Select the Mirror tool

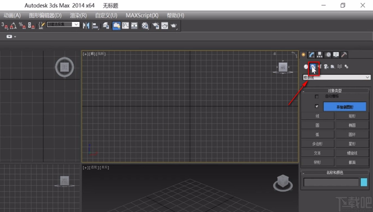(x=86, y=26)
